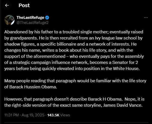Open the @TheLastRefuge2 handle link
The image size is (152, 124).
coord(33,23)
